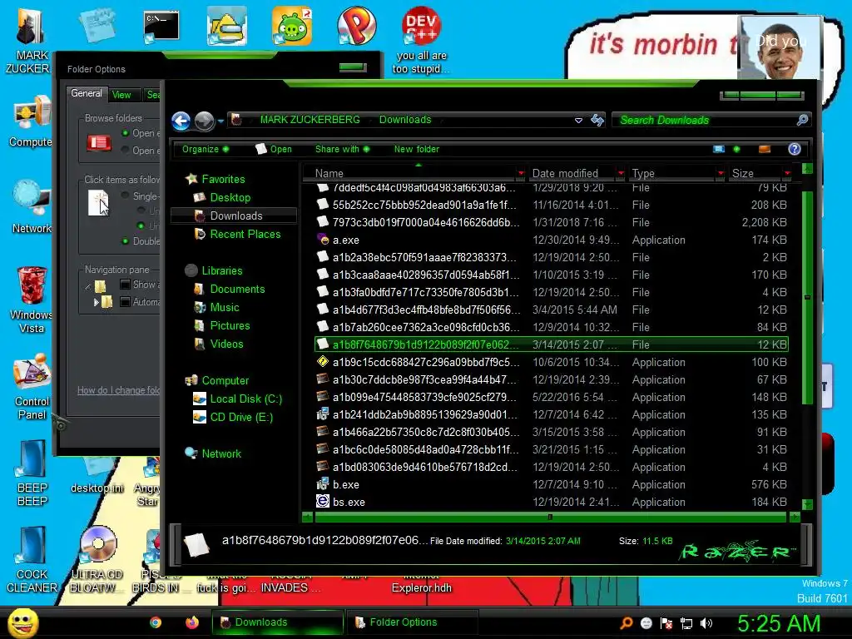The height and width of the screenshot is (639, 852).
Task: Toggle 'Show all folders' checkbox
Action: click(x=125, y=285)
